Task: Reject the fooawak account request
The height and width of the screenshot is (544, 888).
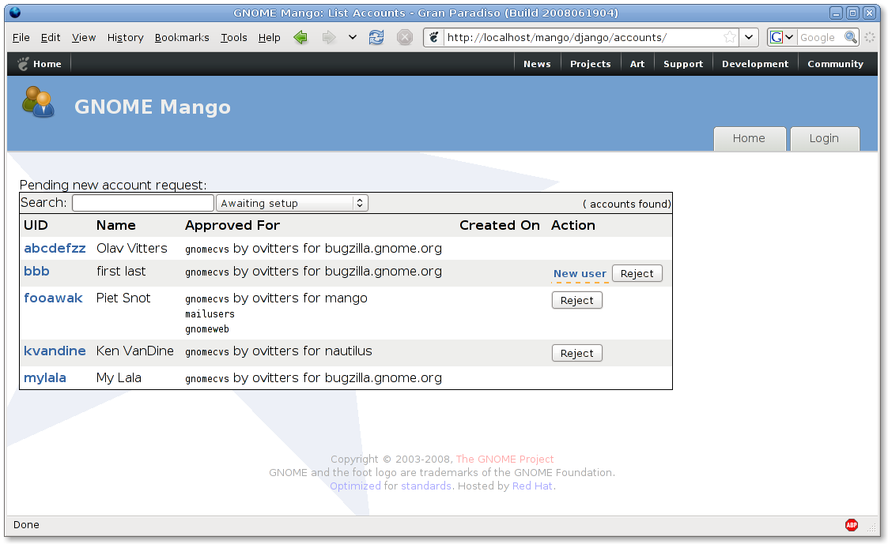Action: (x=577, y=300)
